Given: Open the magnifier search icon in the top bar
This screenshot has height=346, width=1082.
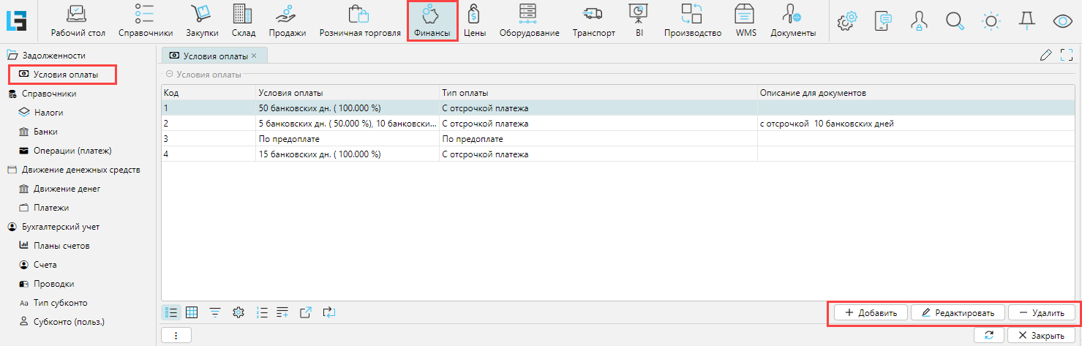Looking at the screenshot, I should tap(954, 20).
